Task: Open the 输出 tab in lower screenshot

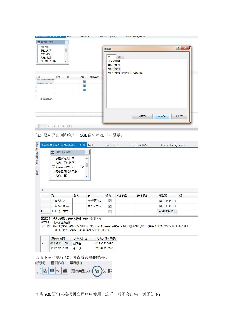Action: [91, 145]
